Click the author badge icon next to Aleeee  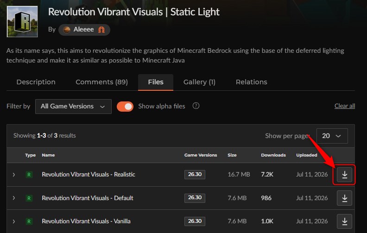pos(101,30)
